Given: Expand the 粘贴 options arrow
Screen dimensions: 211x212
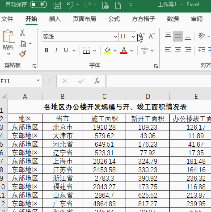Looking at the screenshot, I should coord(8,54).
